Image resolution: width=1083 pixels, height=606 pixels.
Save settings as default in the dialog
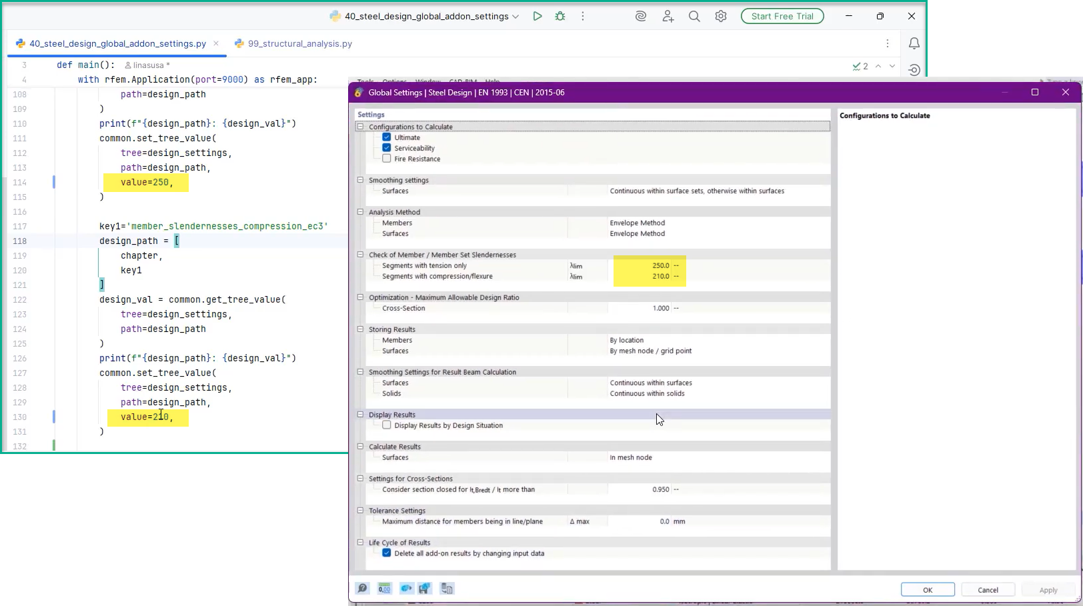click(x=425, y=588)
